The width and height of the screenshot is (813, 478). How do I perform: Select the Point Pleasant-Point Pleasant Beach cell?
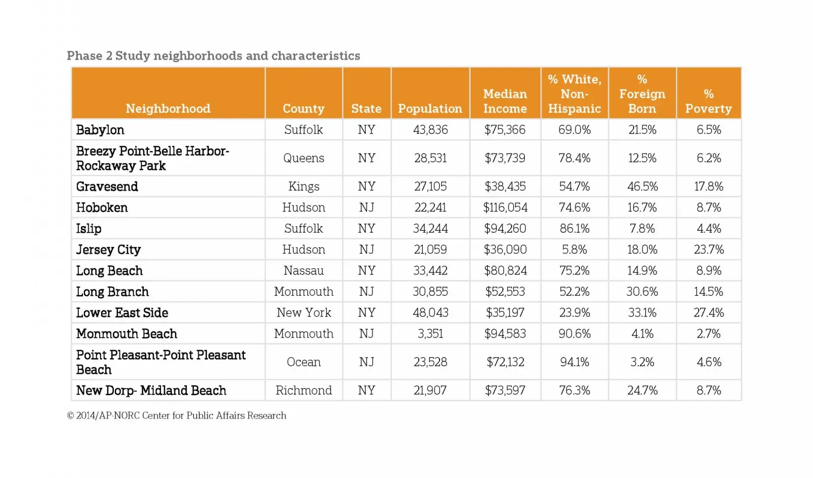[161, 362]
